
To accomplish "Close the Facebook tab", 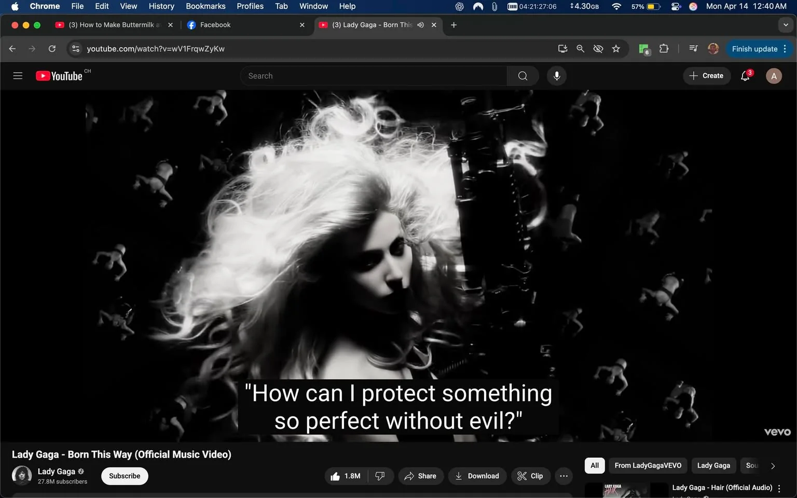I will (x=302, y=25).
